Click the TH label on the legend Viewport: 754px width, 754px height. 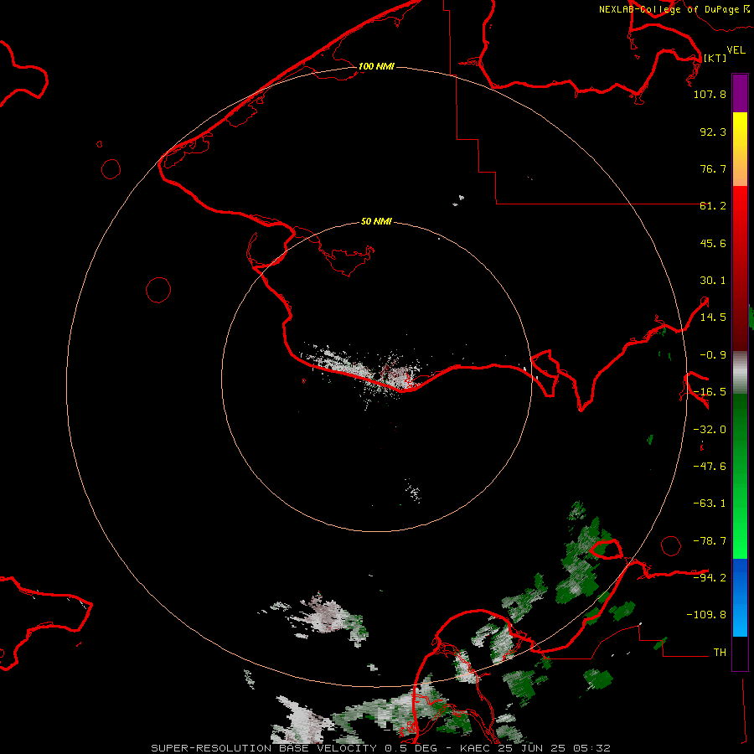coord(720,653)
